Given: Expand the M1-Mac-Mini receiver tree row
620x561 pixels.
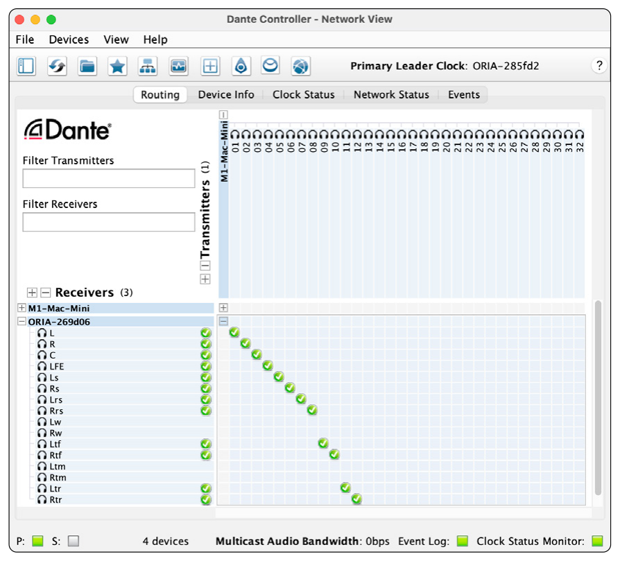Looking at the screenshot, I should tap(21, 308).
